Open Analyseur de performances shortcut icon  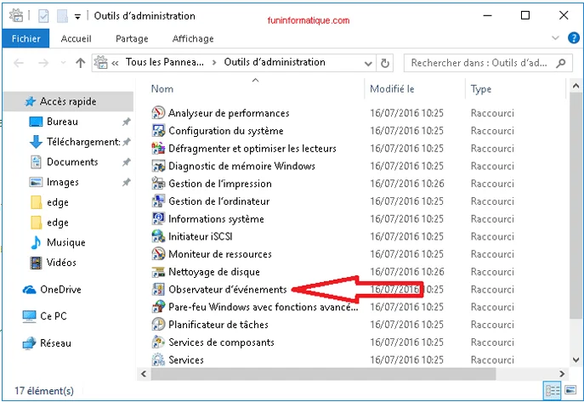(158, 113)
